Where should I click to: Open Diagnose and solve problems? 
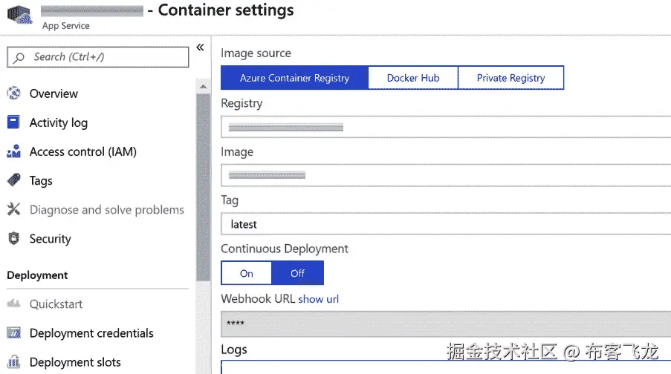pyautogui.click(x=106, y=210)
